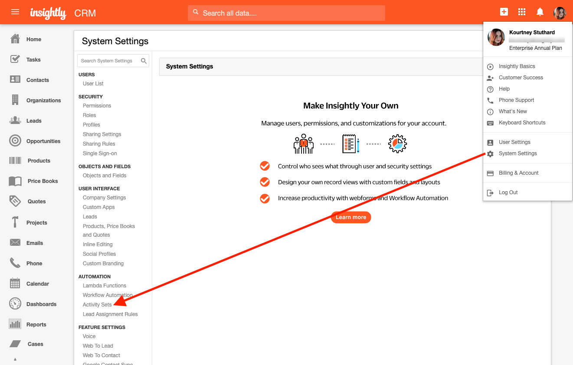Open Lambda Functions settings
Viewport: 573px width, 365px height.
coord(105,286)
